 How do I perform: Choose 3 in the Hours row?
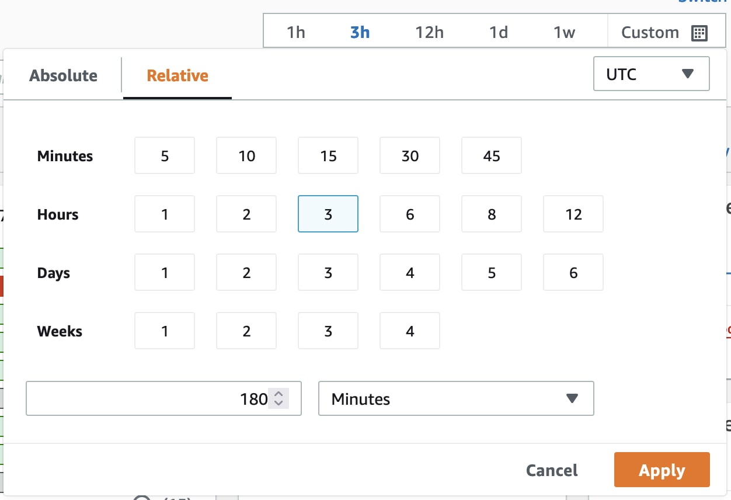(328, 214)
